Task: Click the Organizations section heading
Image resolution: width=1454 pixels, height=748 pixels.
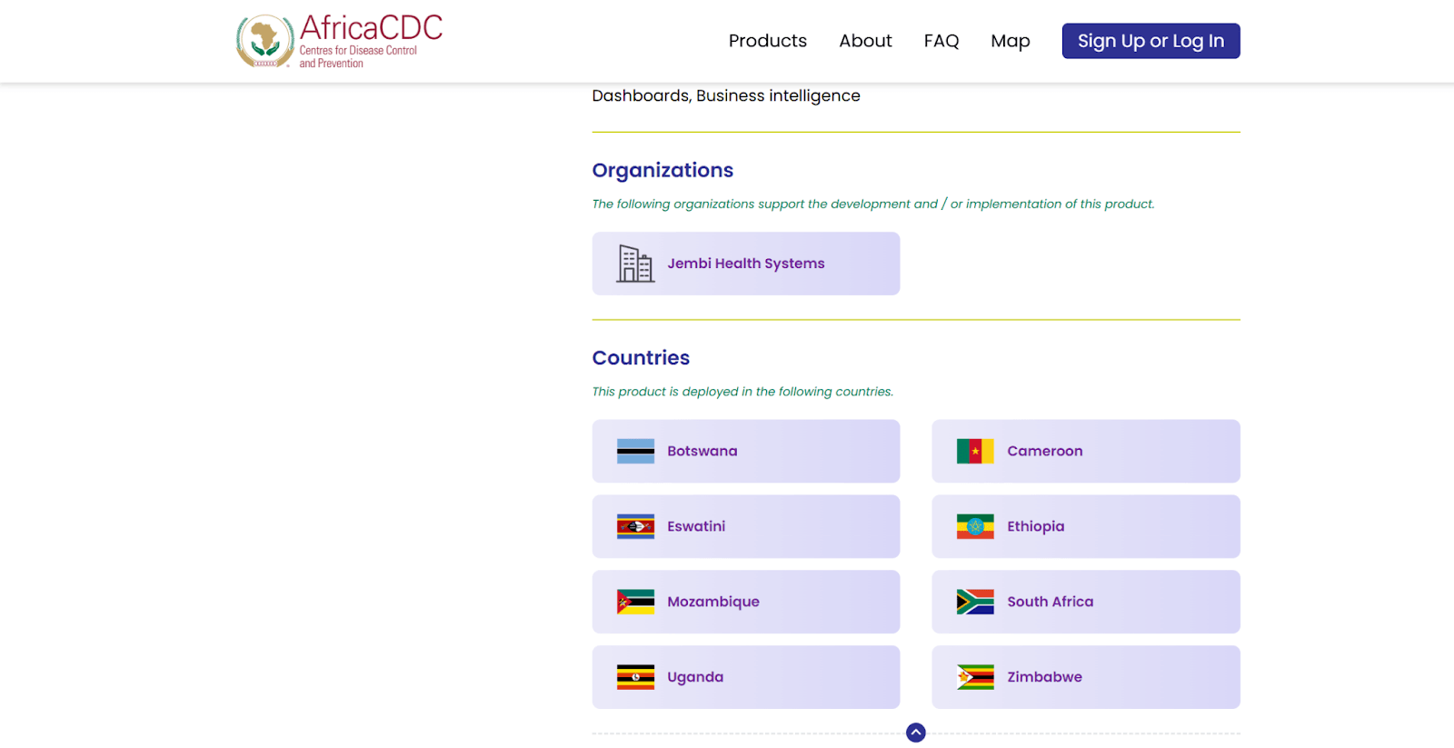Action: pos(662,171)
